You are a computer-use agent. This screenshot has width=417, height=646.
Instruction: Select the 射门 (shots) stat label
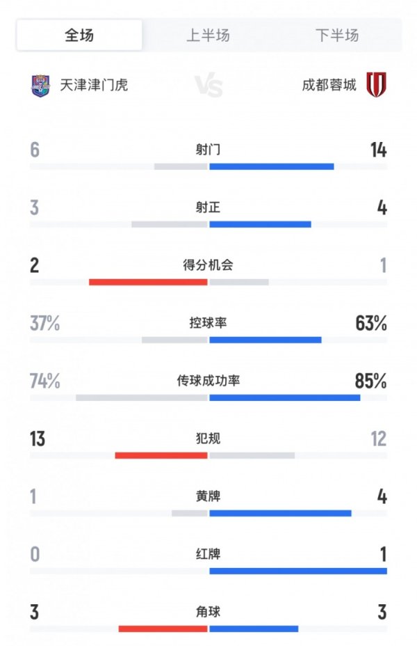pos(208,149)
